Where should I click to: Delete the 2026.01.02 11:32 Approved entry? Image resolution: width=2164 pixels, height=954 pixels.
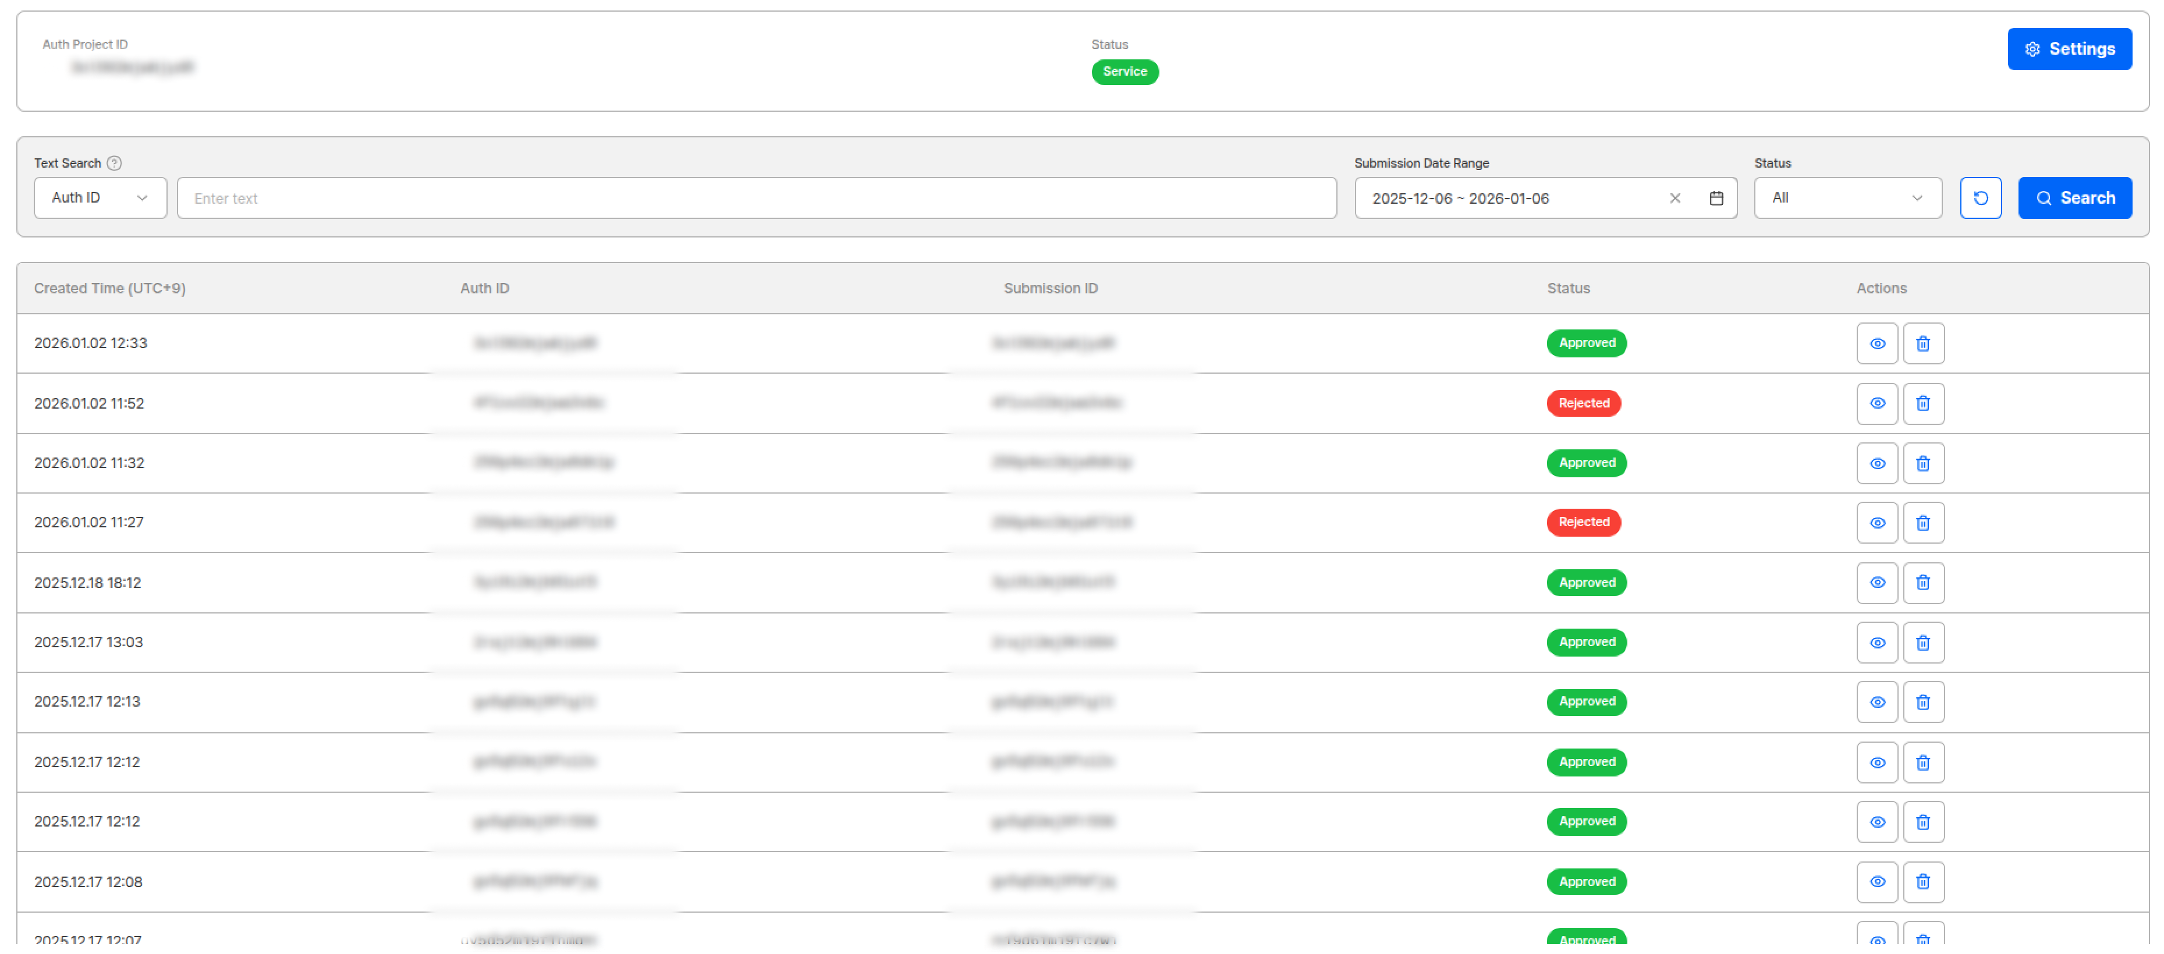[x=1924, y=463]
